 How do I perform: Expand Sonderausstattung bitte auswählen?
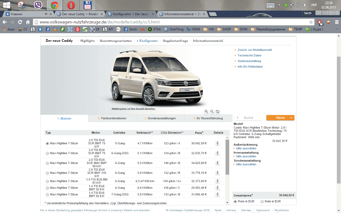[x=246, y=164]
